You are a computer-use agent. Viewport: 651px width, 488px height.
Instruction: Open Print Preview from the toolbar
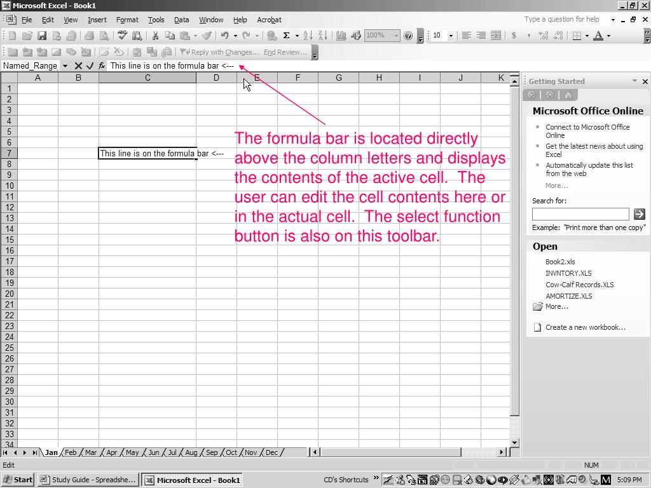point(104,36)
